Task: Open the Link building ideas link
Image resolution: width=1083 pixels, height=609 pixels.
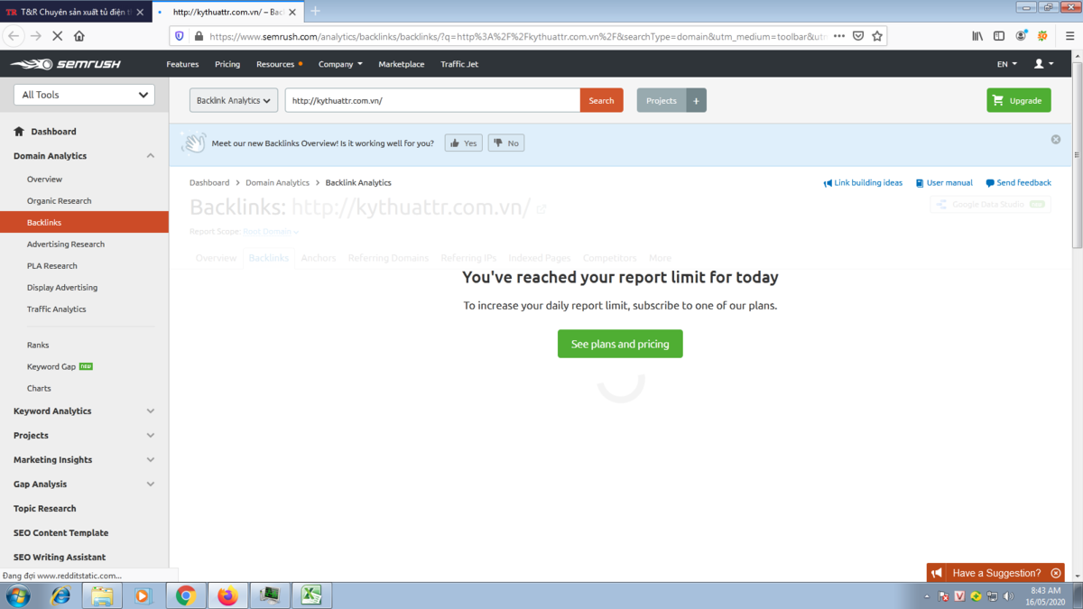Action: click(x=863, y=183)
